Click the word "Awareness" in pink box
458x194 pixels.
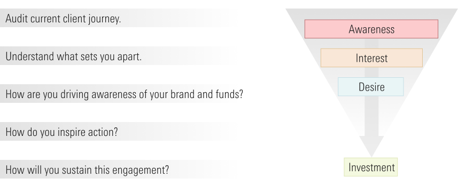[x=371, y=29]
